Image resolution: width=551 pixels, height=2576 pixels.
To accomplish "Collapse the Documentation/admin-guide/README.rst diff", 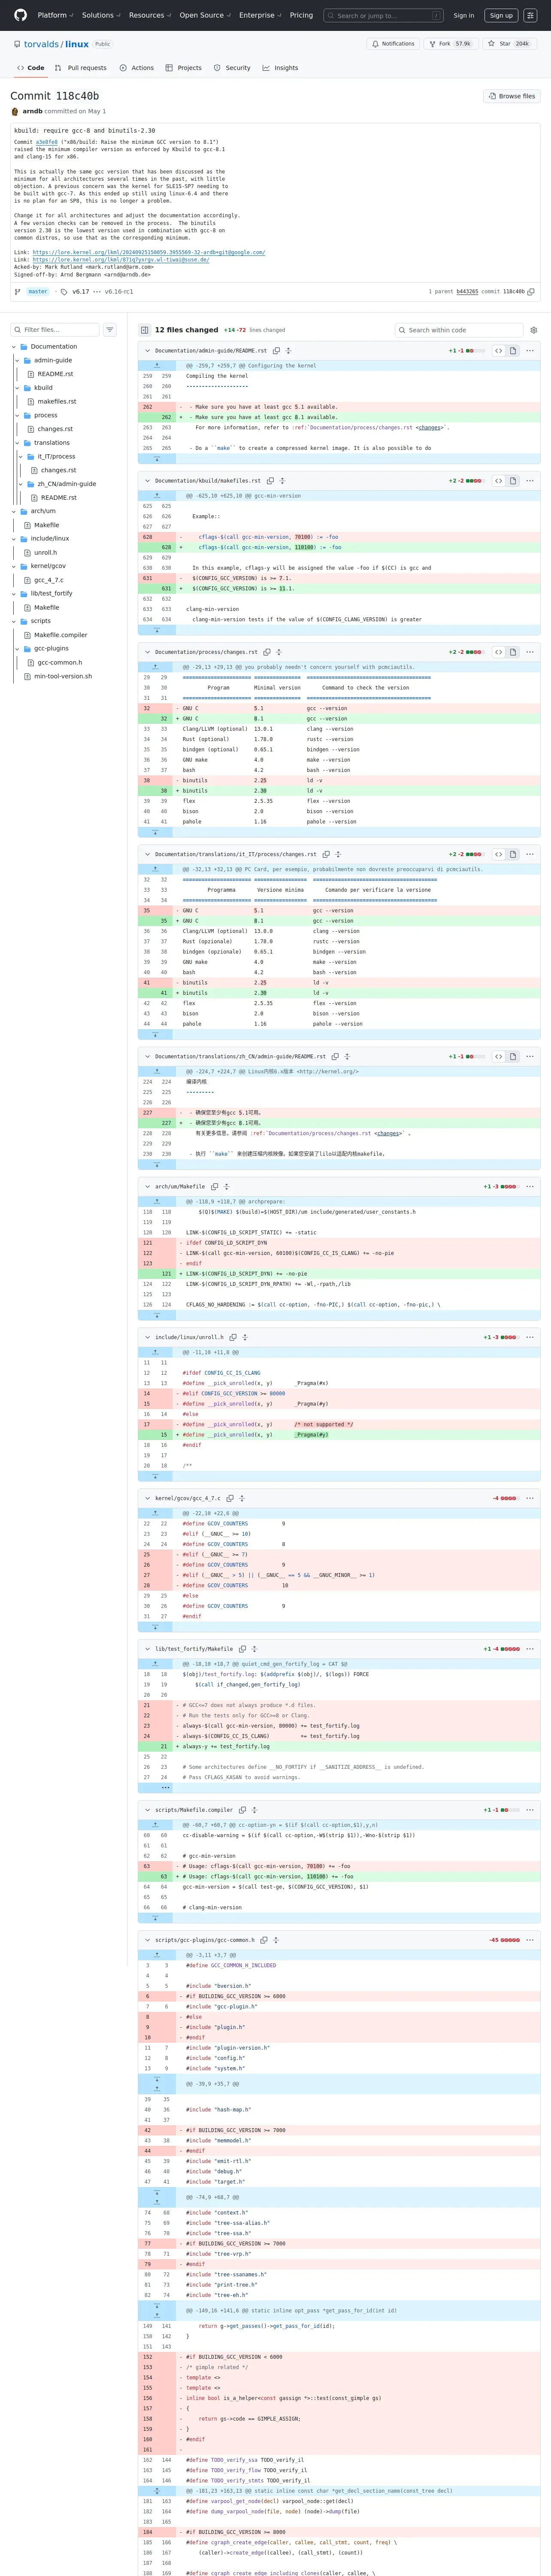I will coord(147,351).
